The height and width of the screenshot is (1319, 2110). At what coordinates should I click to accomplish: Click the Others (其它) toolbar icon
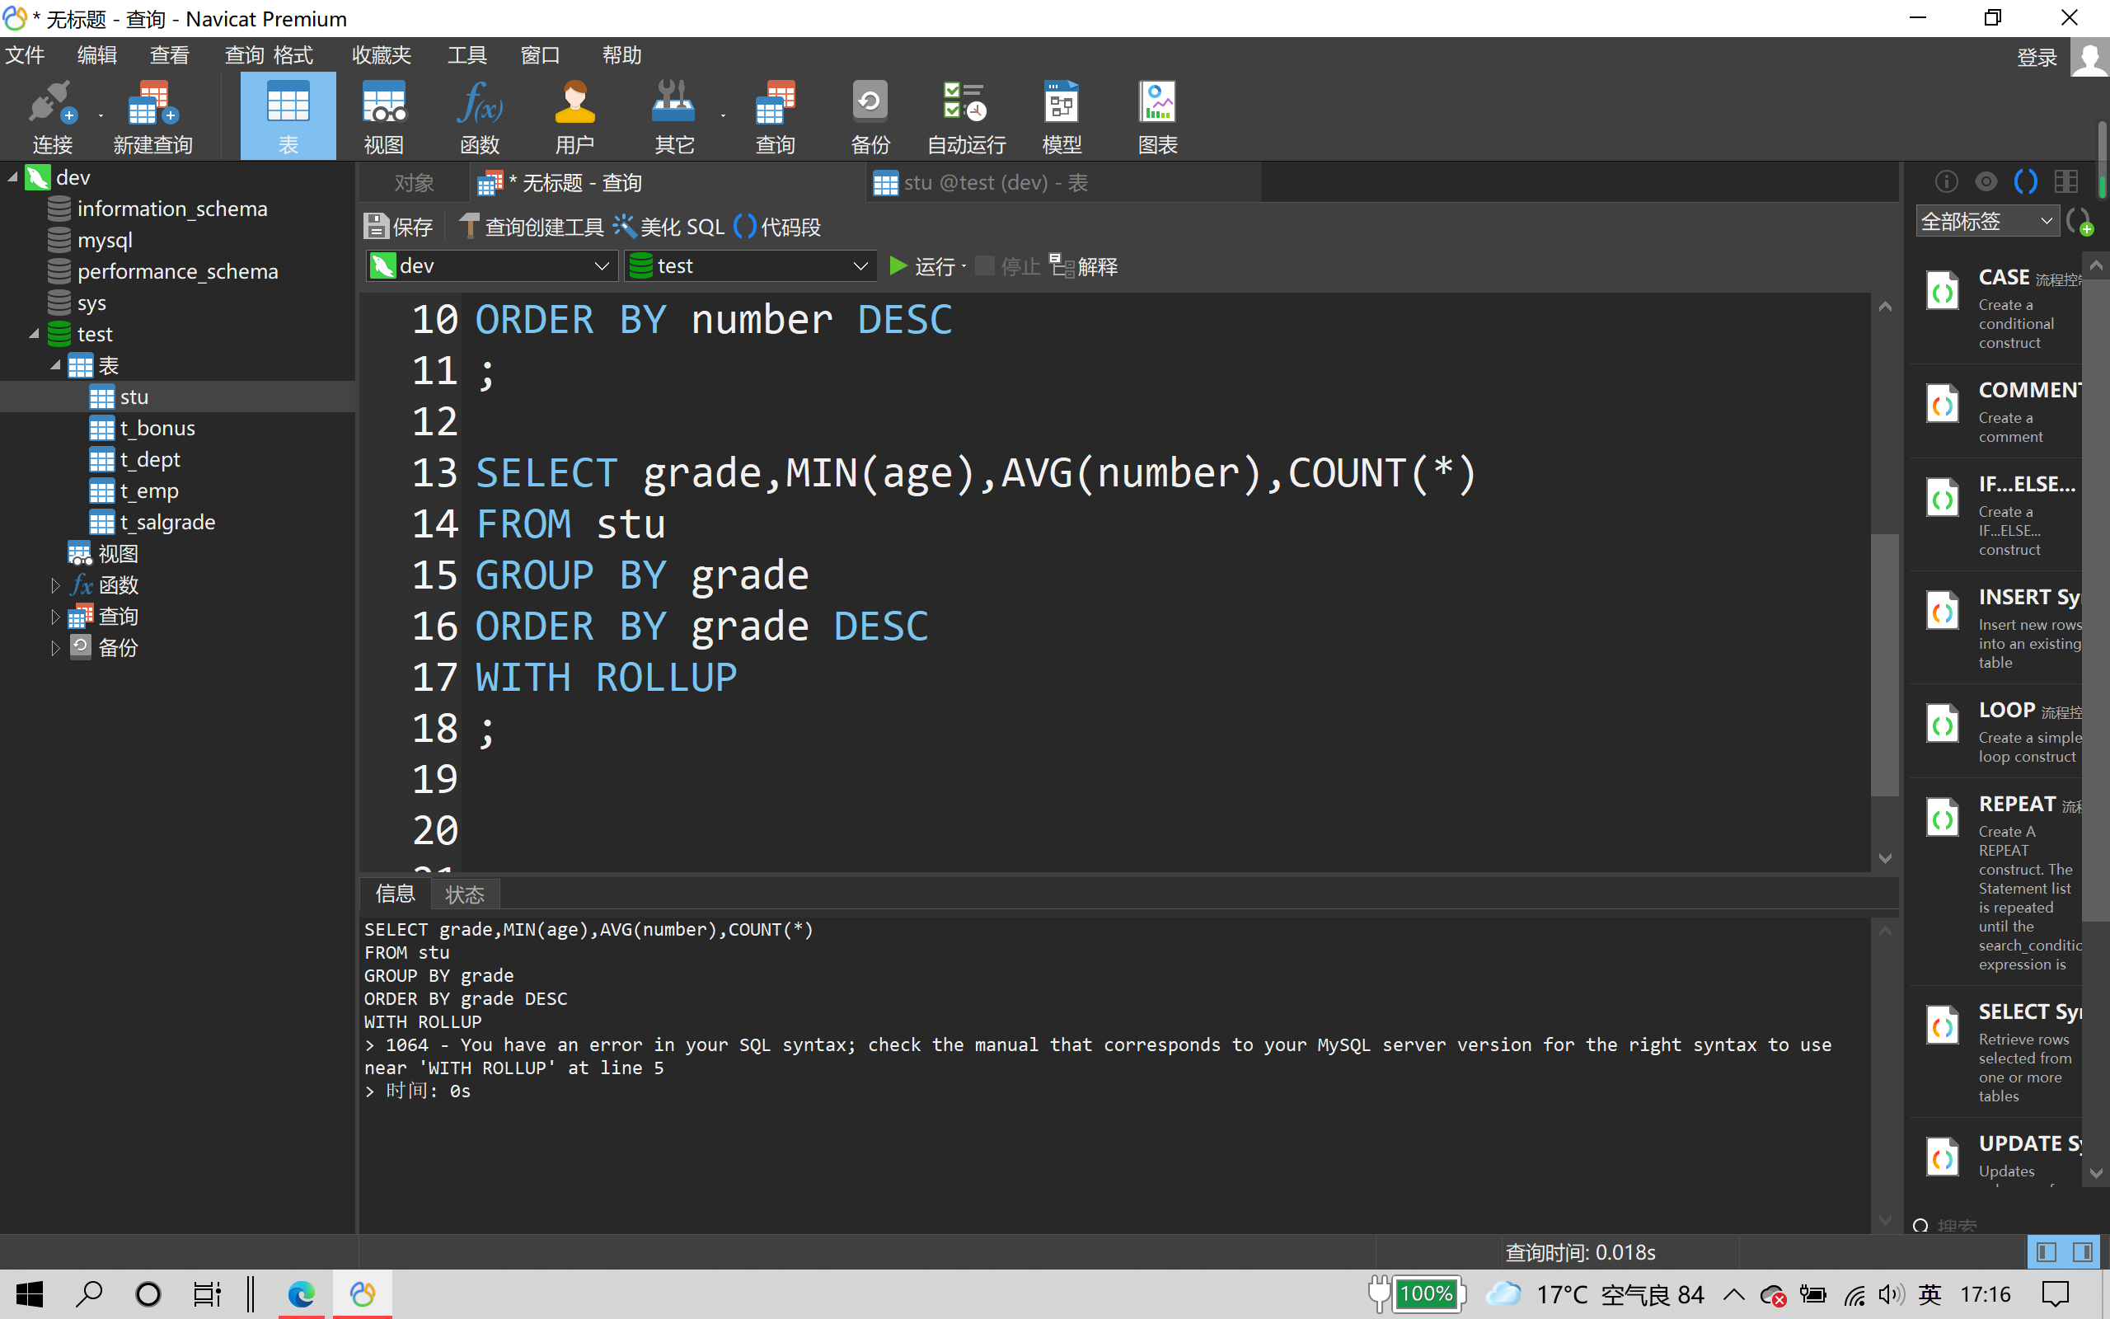pyautogui.click(x=674, y=118)
